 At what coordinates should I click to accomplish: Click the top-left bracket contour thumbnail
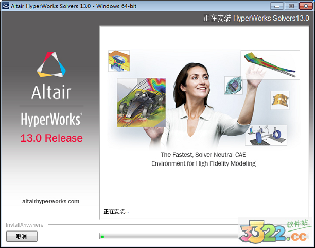tap(119, 61)
